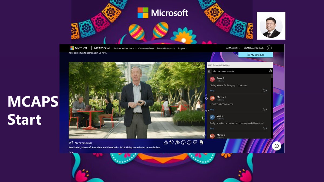Click Marcela I's MI avatar
Screen dimensions: 324x182
[x=212, y=98]
